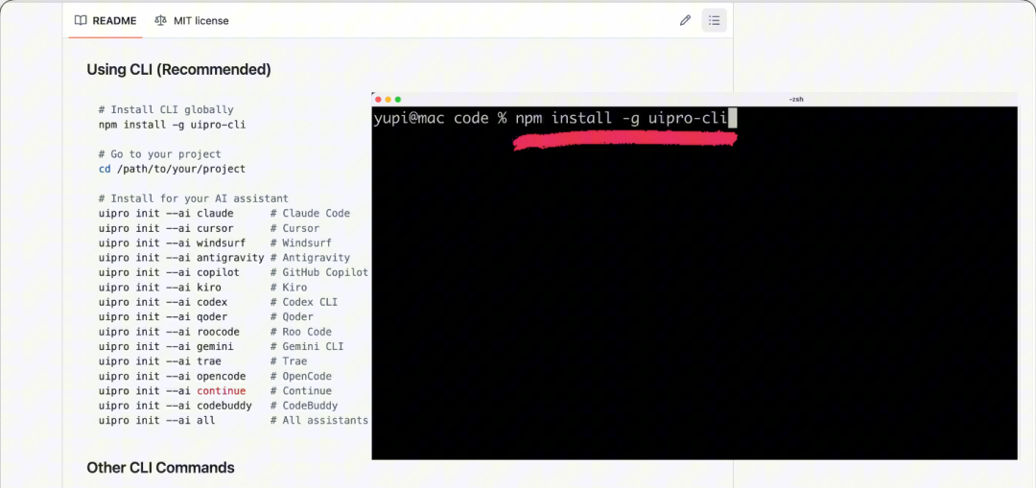Click 'npm install -g uipro-cli' in README
This screenshot has width=1036, height=488.
click(x=172, y=124)
